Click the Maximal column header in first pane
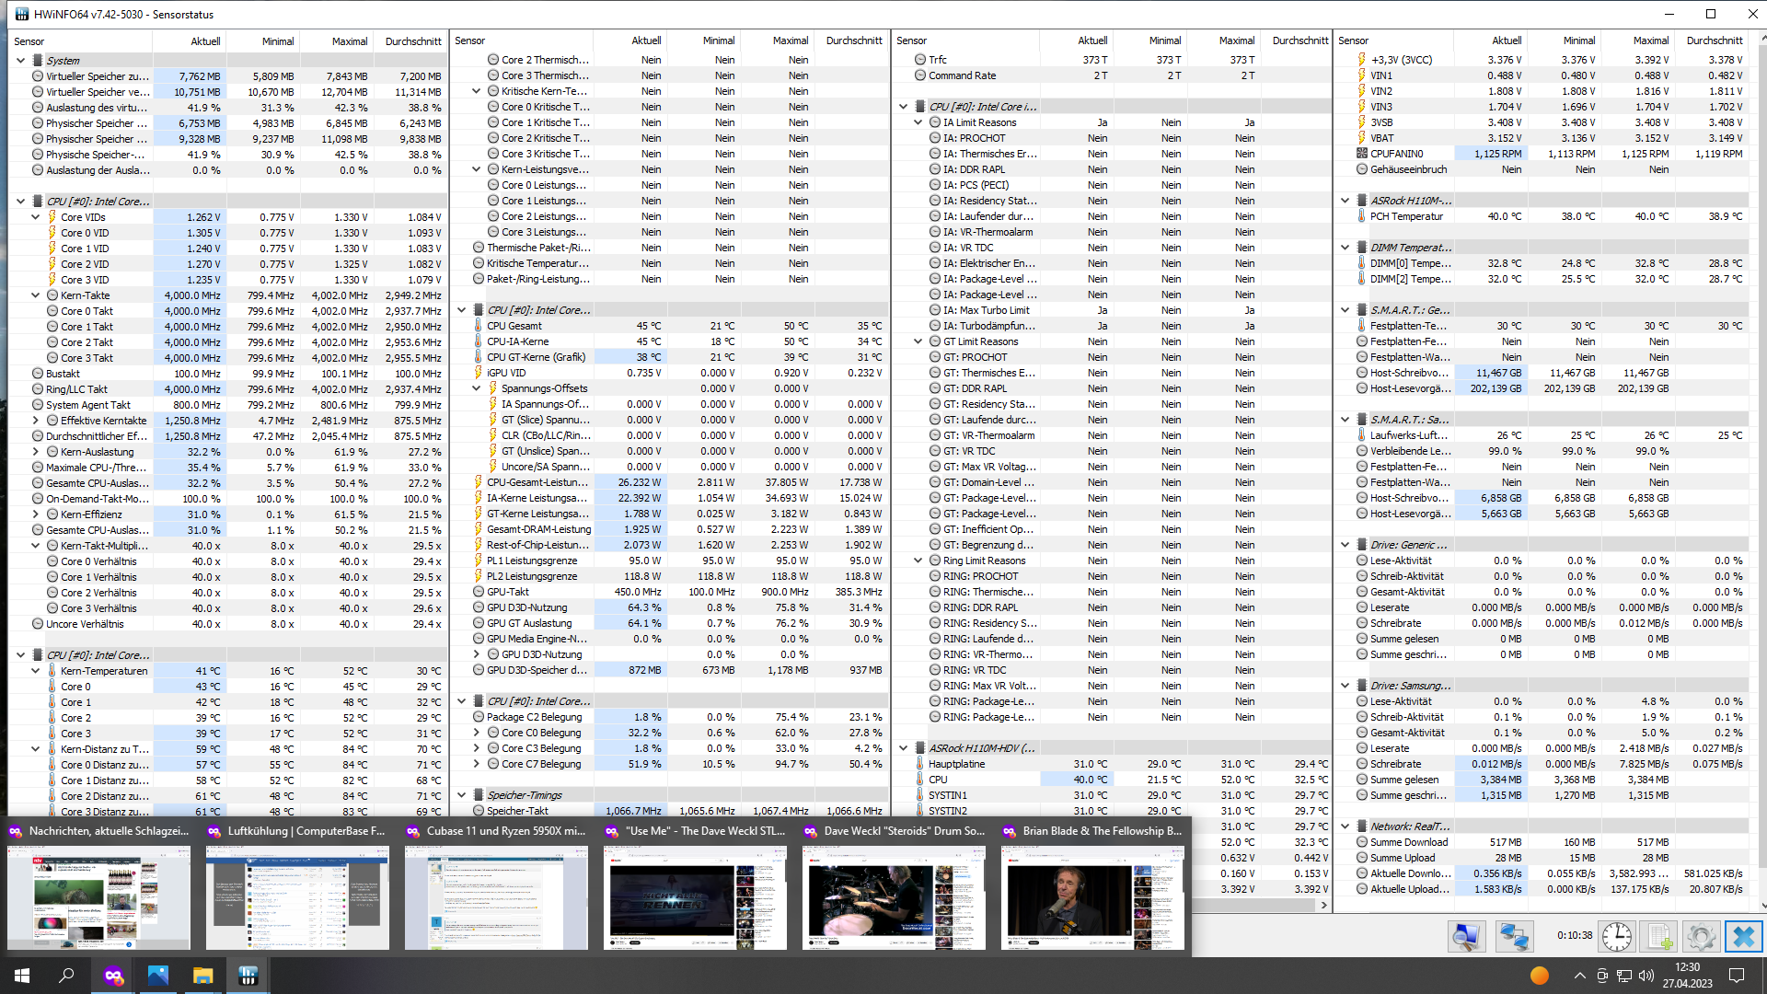1767x994 pixels. [x=350, y=41]
